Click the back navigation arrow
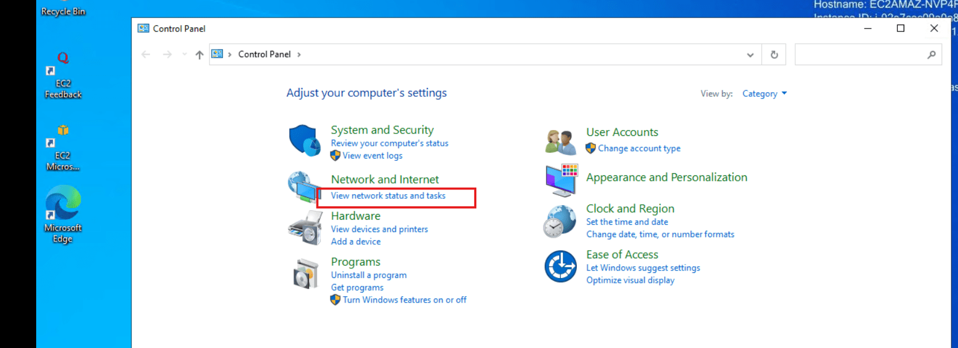Screen dimensions: 958x348 tap(146, 55)
